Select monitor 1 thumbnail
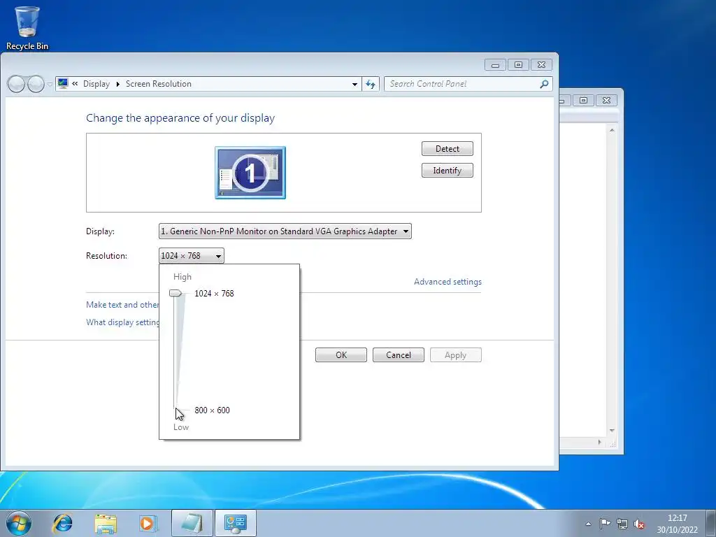This screenshot has height=537, width=716. coord(250,173)
